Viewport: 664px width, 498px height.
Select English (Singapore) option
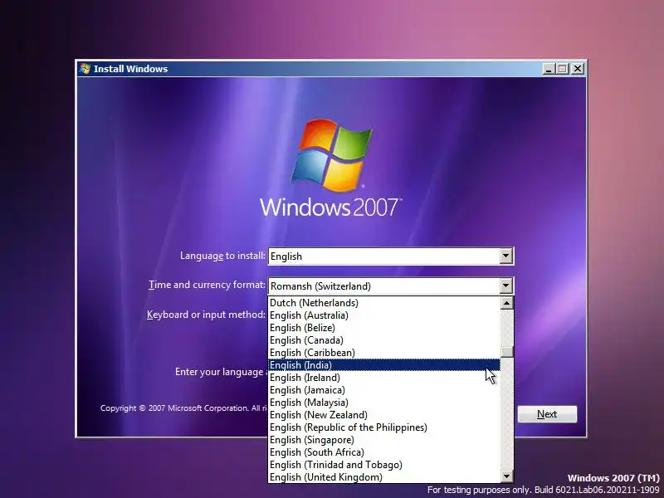(384, 440)
